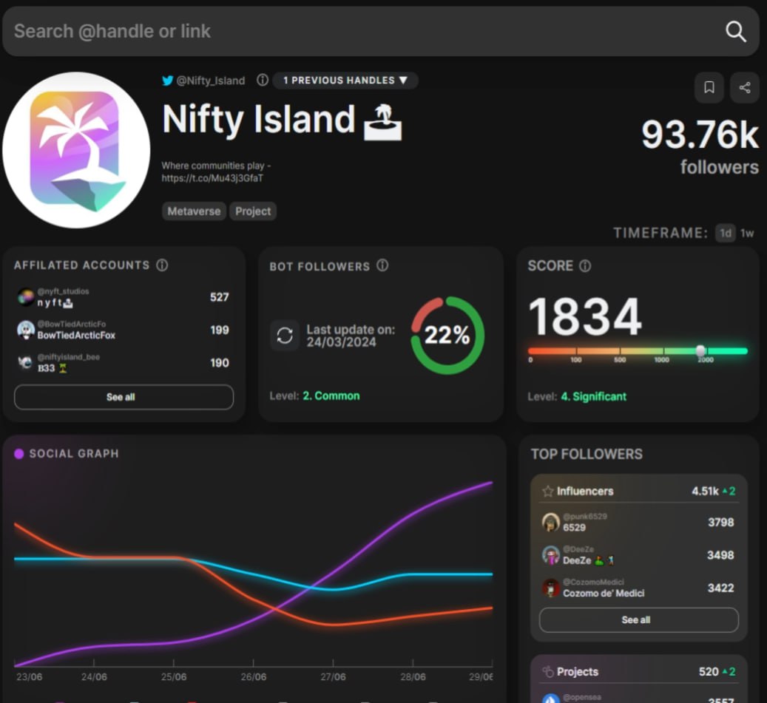The image size is (767, 703).
Task: Open the @Nifty_Island handle link
Action: 210,81
